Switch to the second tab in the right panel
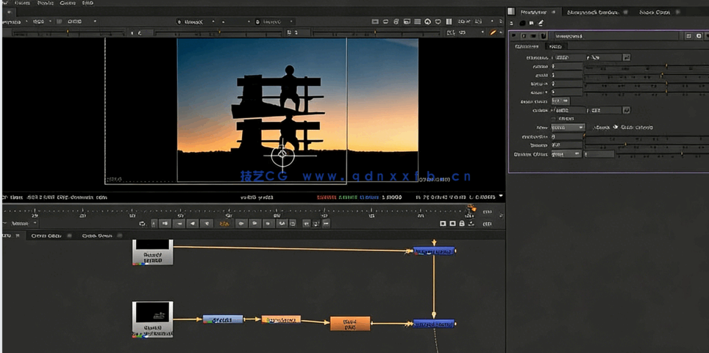This screenshot has width=709, height=353. [592, 12]
